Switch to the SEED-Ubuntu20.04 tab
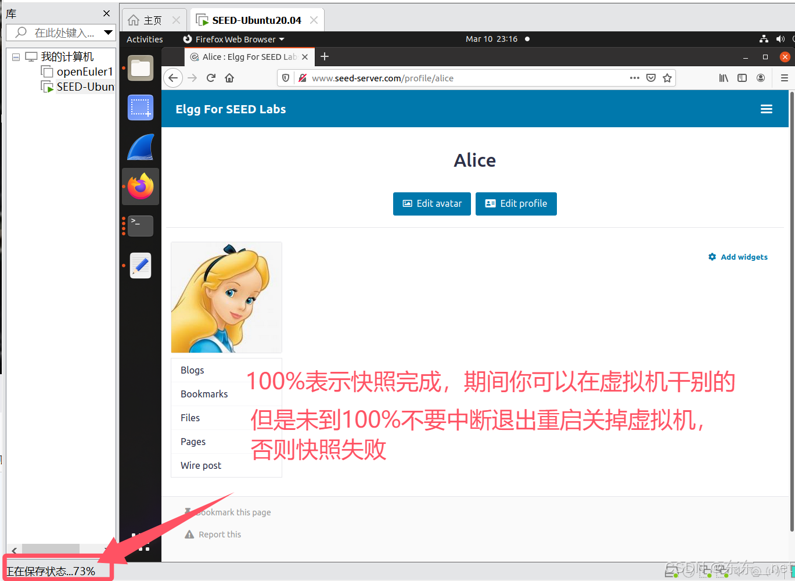The width and height of the screenshot is (795, 581). click(256, 20)
